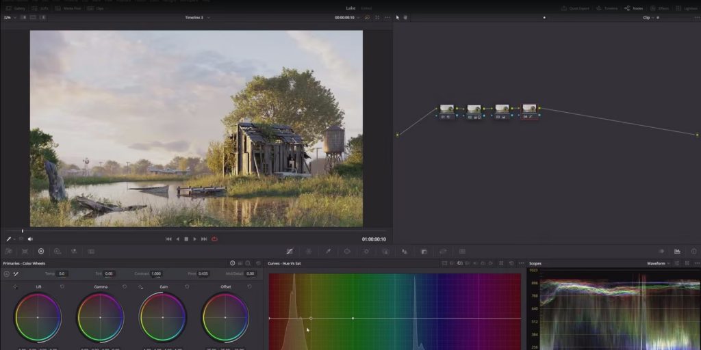Mute viewer audio speaker icon

point(30,239)
